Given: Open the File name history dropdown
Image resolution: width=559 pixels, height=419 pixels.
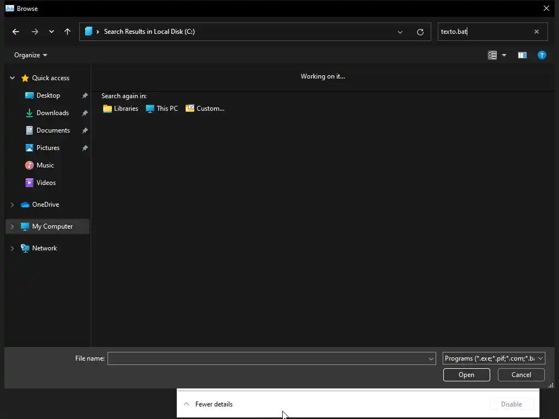Looking at the screenshot, I should pos(431,359).
